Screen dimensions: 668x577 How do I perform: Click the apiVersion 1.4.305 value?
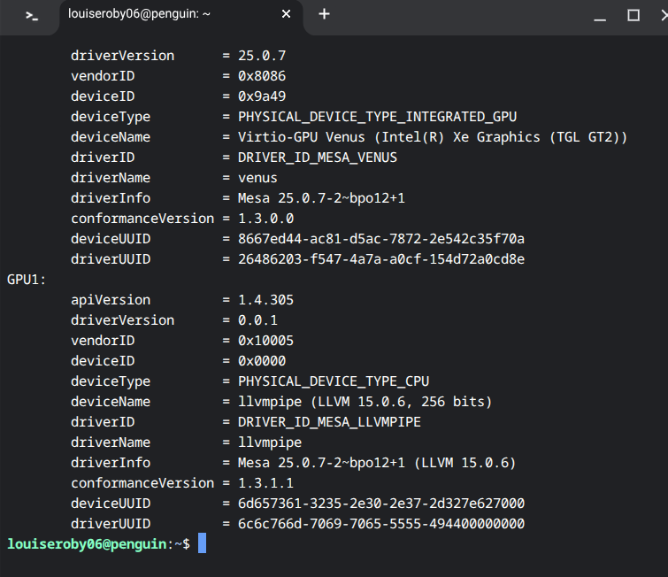265,300
